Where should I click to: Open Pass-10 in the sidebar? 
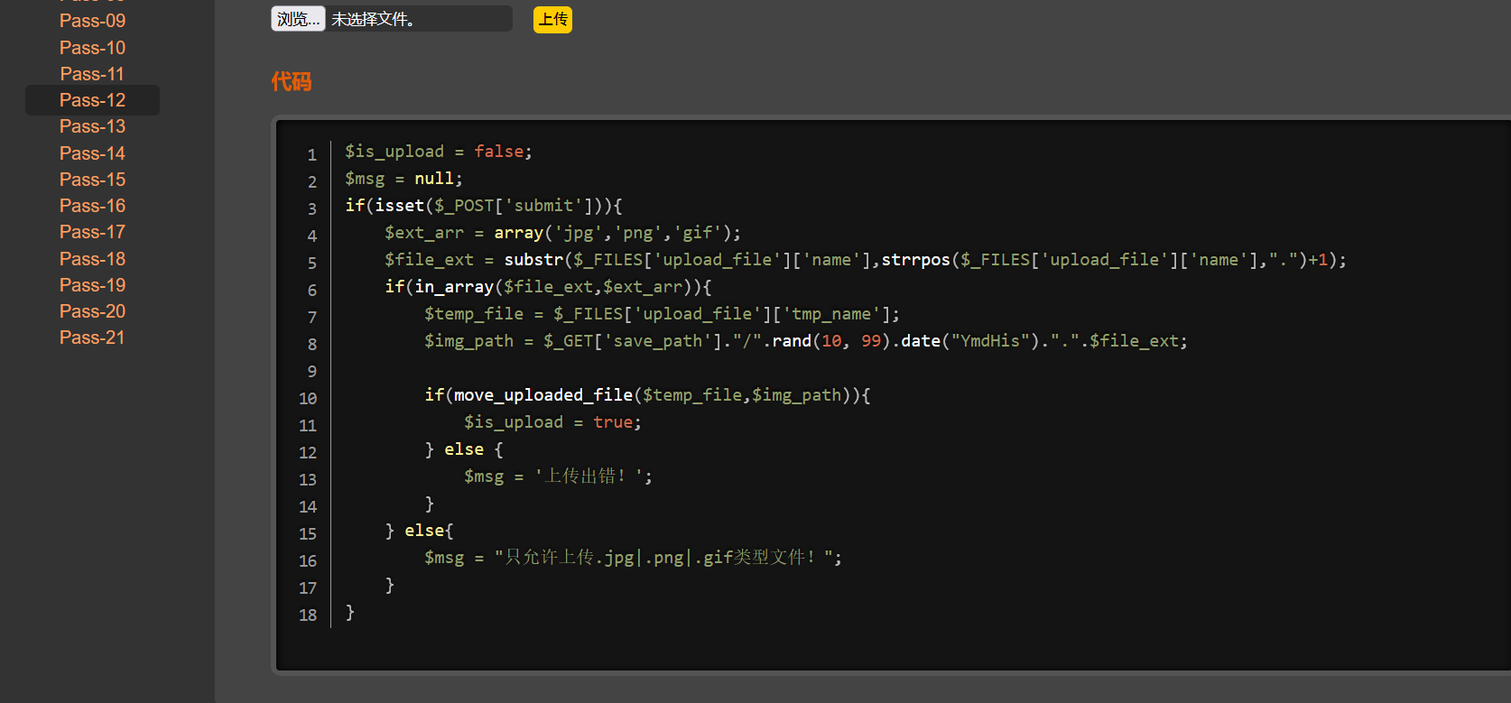pos(92,48)
